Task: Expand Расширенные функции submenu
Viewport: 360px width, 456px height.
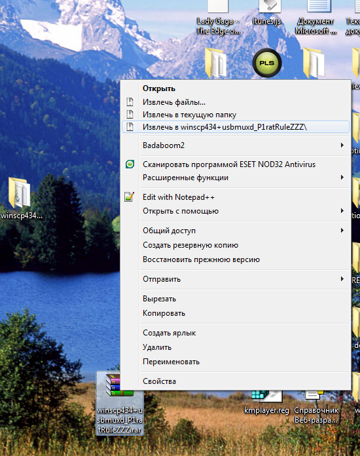Action: [236, 178]
